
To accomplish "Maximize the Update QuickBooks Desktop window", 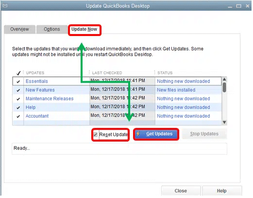I will tap(239, 6).
